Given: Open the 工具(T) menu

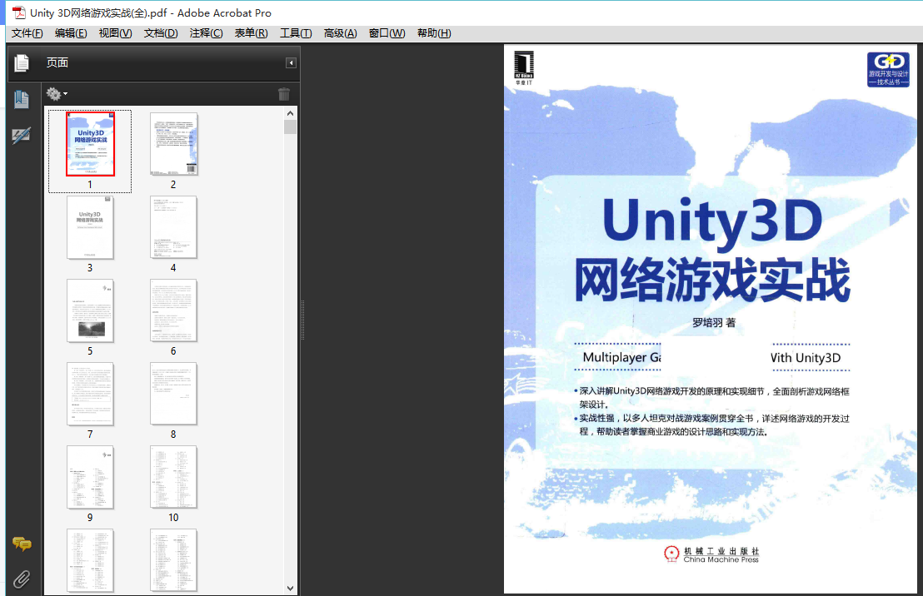Looking at the screenshot, I should pyautogui.click(x=296, y=33).
